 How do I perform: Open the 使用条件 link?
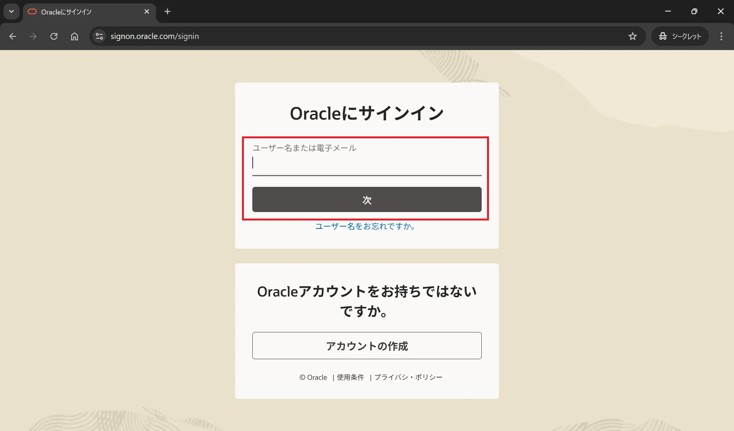(351, 377)
